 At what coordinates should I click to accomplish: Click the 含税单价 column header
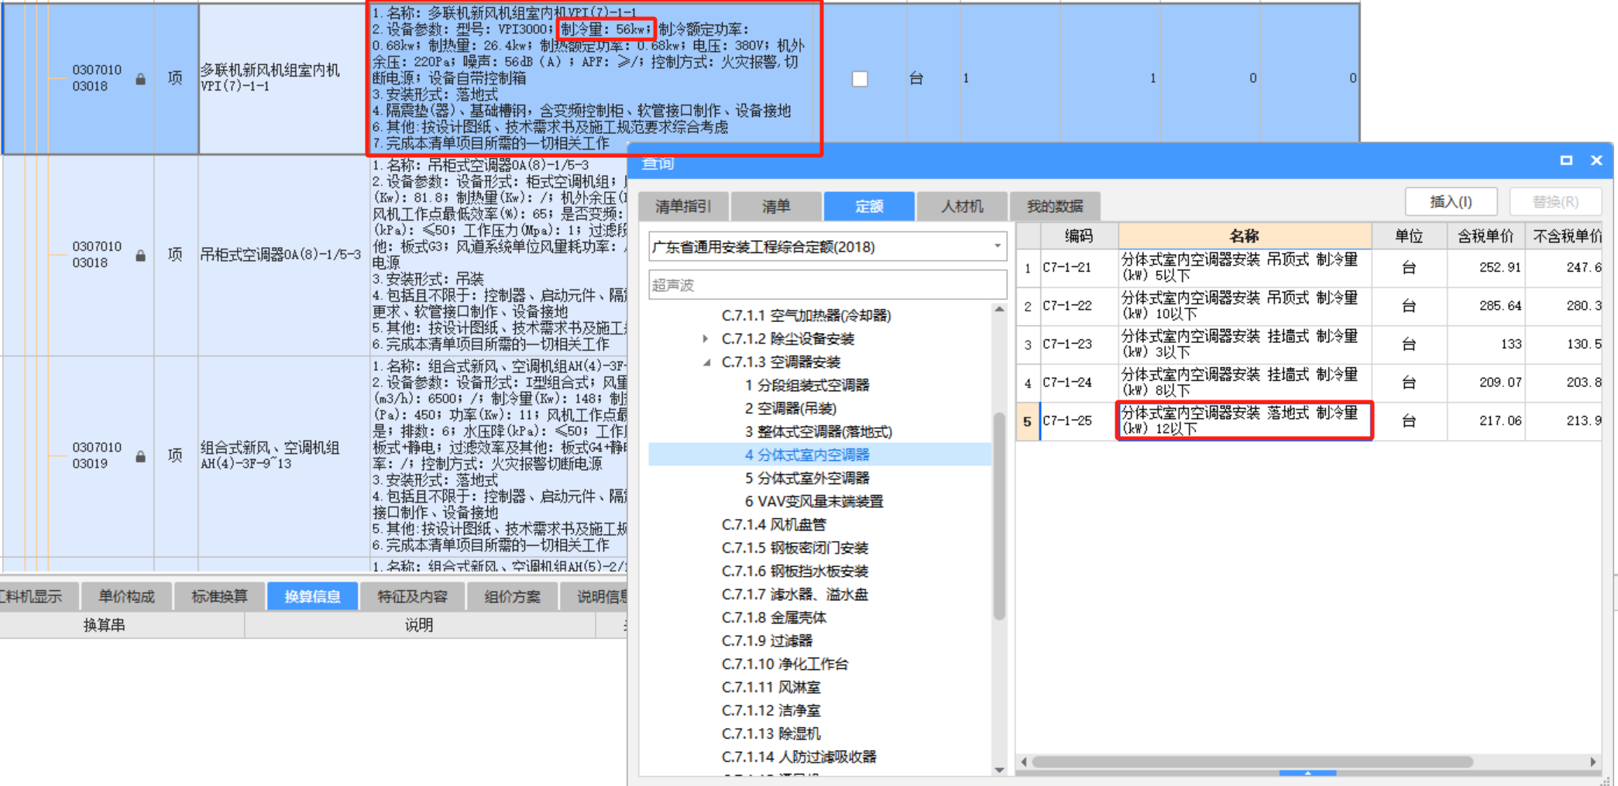pyautogui.click(x=1486, y=236)
